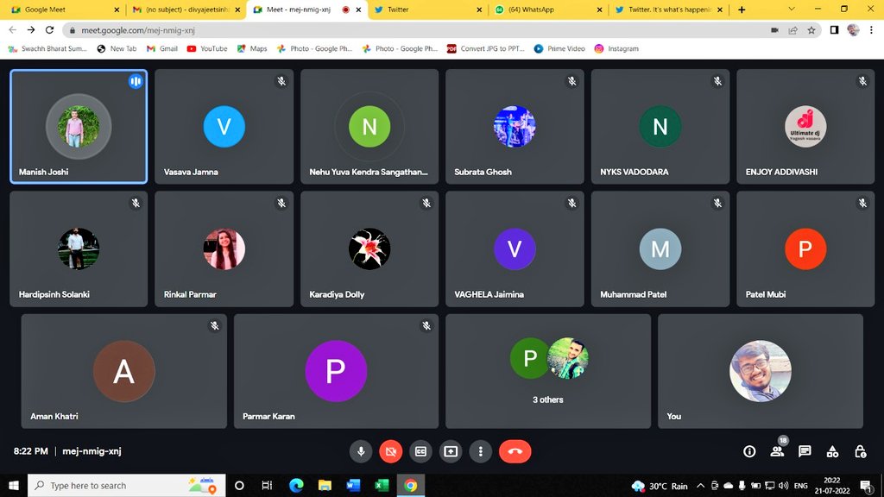The height and width of the screenshot is (497, 884).
Task: Click the present now screen-share icon
Action: coord(451,451)
